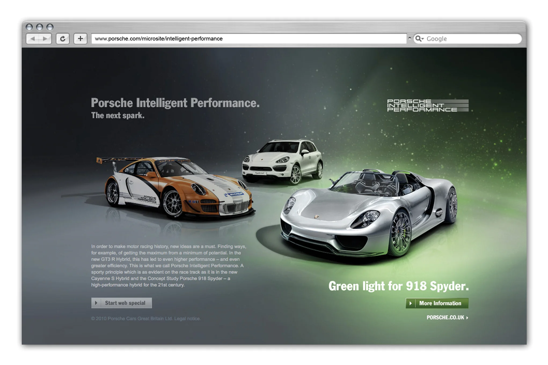Viewport: 548px width, 365px height.
Task: Click the paragraph starting 'In order to make'
Action: [169, 266]
